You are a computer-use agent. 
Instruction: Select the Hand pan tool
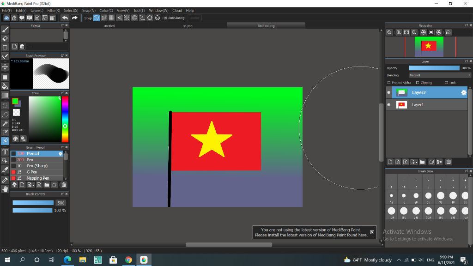[x=5, y=189]
